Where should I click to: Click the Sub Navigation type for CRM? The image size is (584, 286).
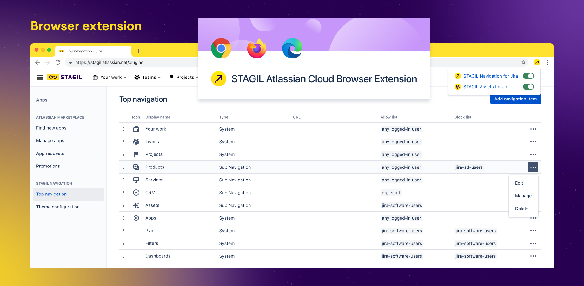[235, 193]
